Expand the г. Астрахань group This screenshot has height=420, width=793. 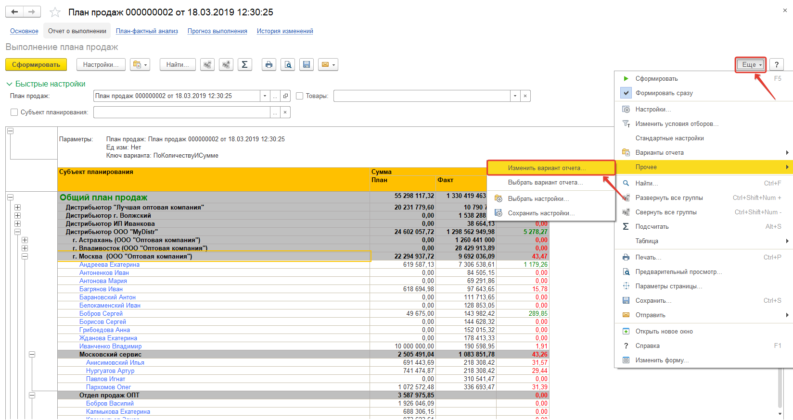[25, 240]
